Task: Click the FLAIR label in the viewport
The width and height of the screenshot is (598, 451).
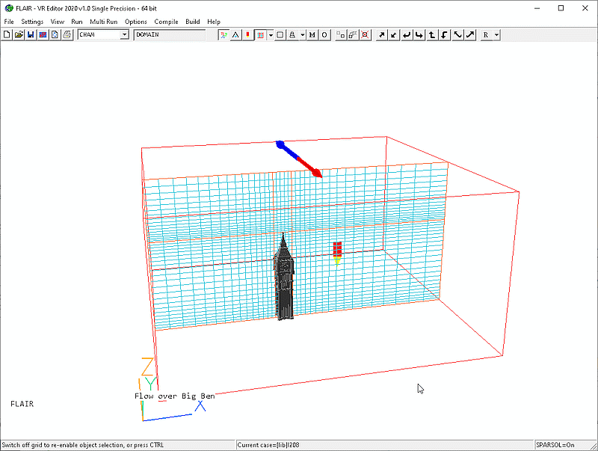Action: pyautogui.click(x=22, y=404)
